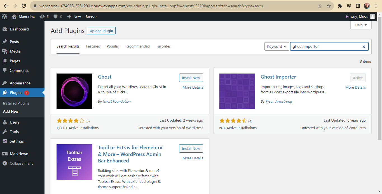Reload the page with refresh icon
Screen dimensions: 382x194
24,6
